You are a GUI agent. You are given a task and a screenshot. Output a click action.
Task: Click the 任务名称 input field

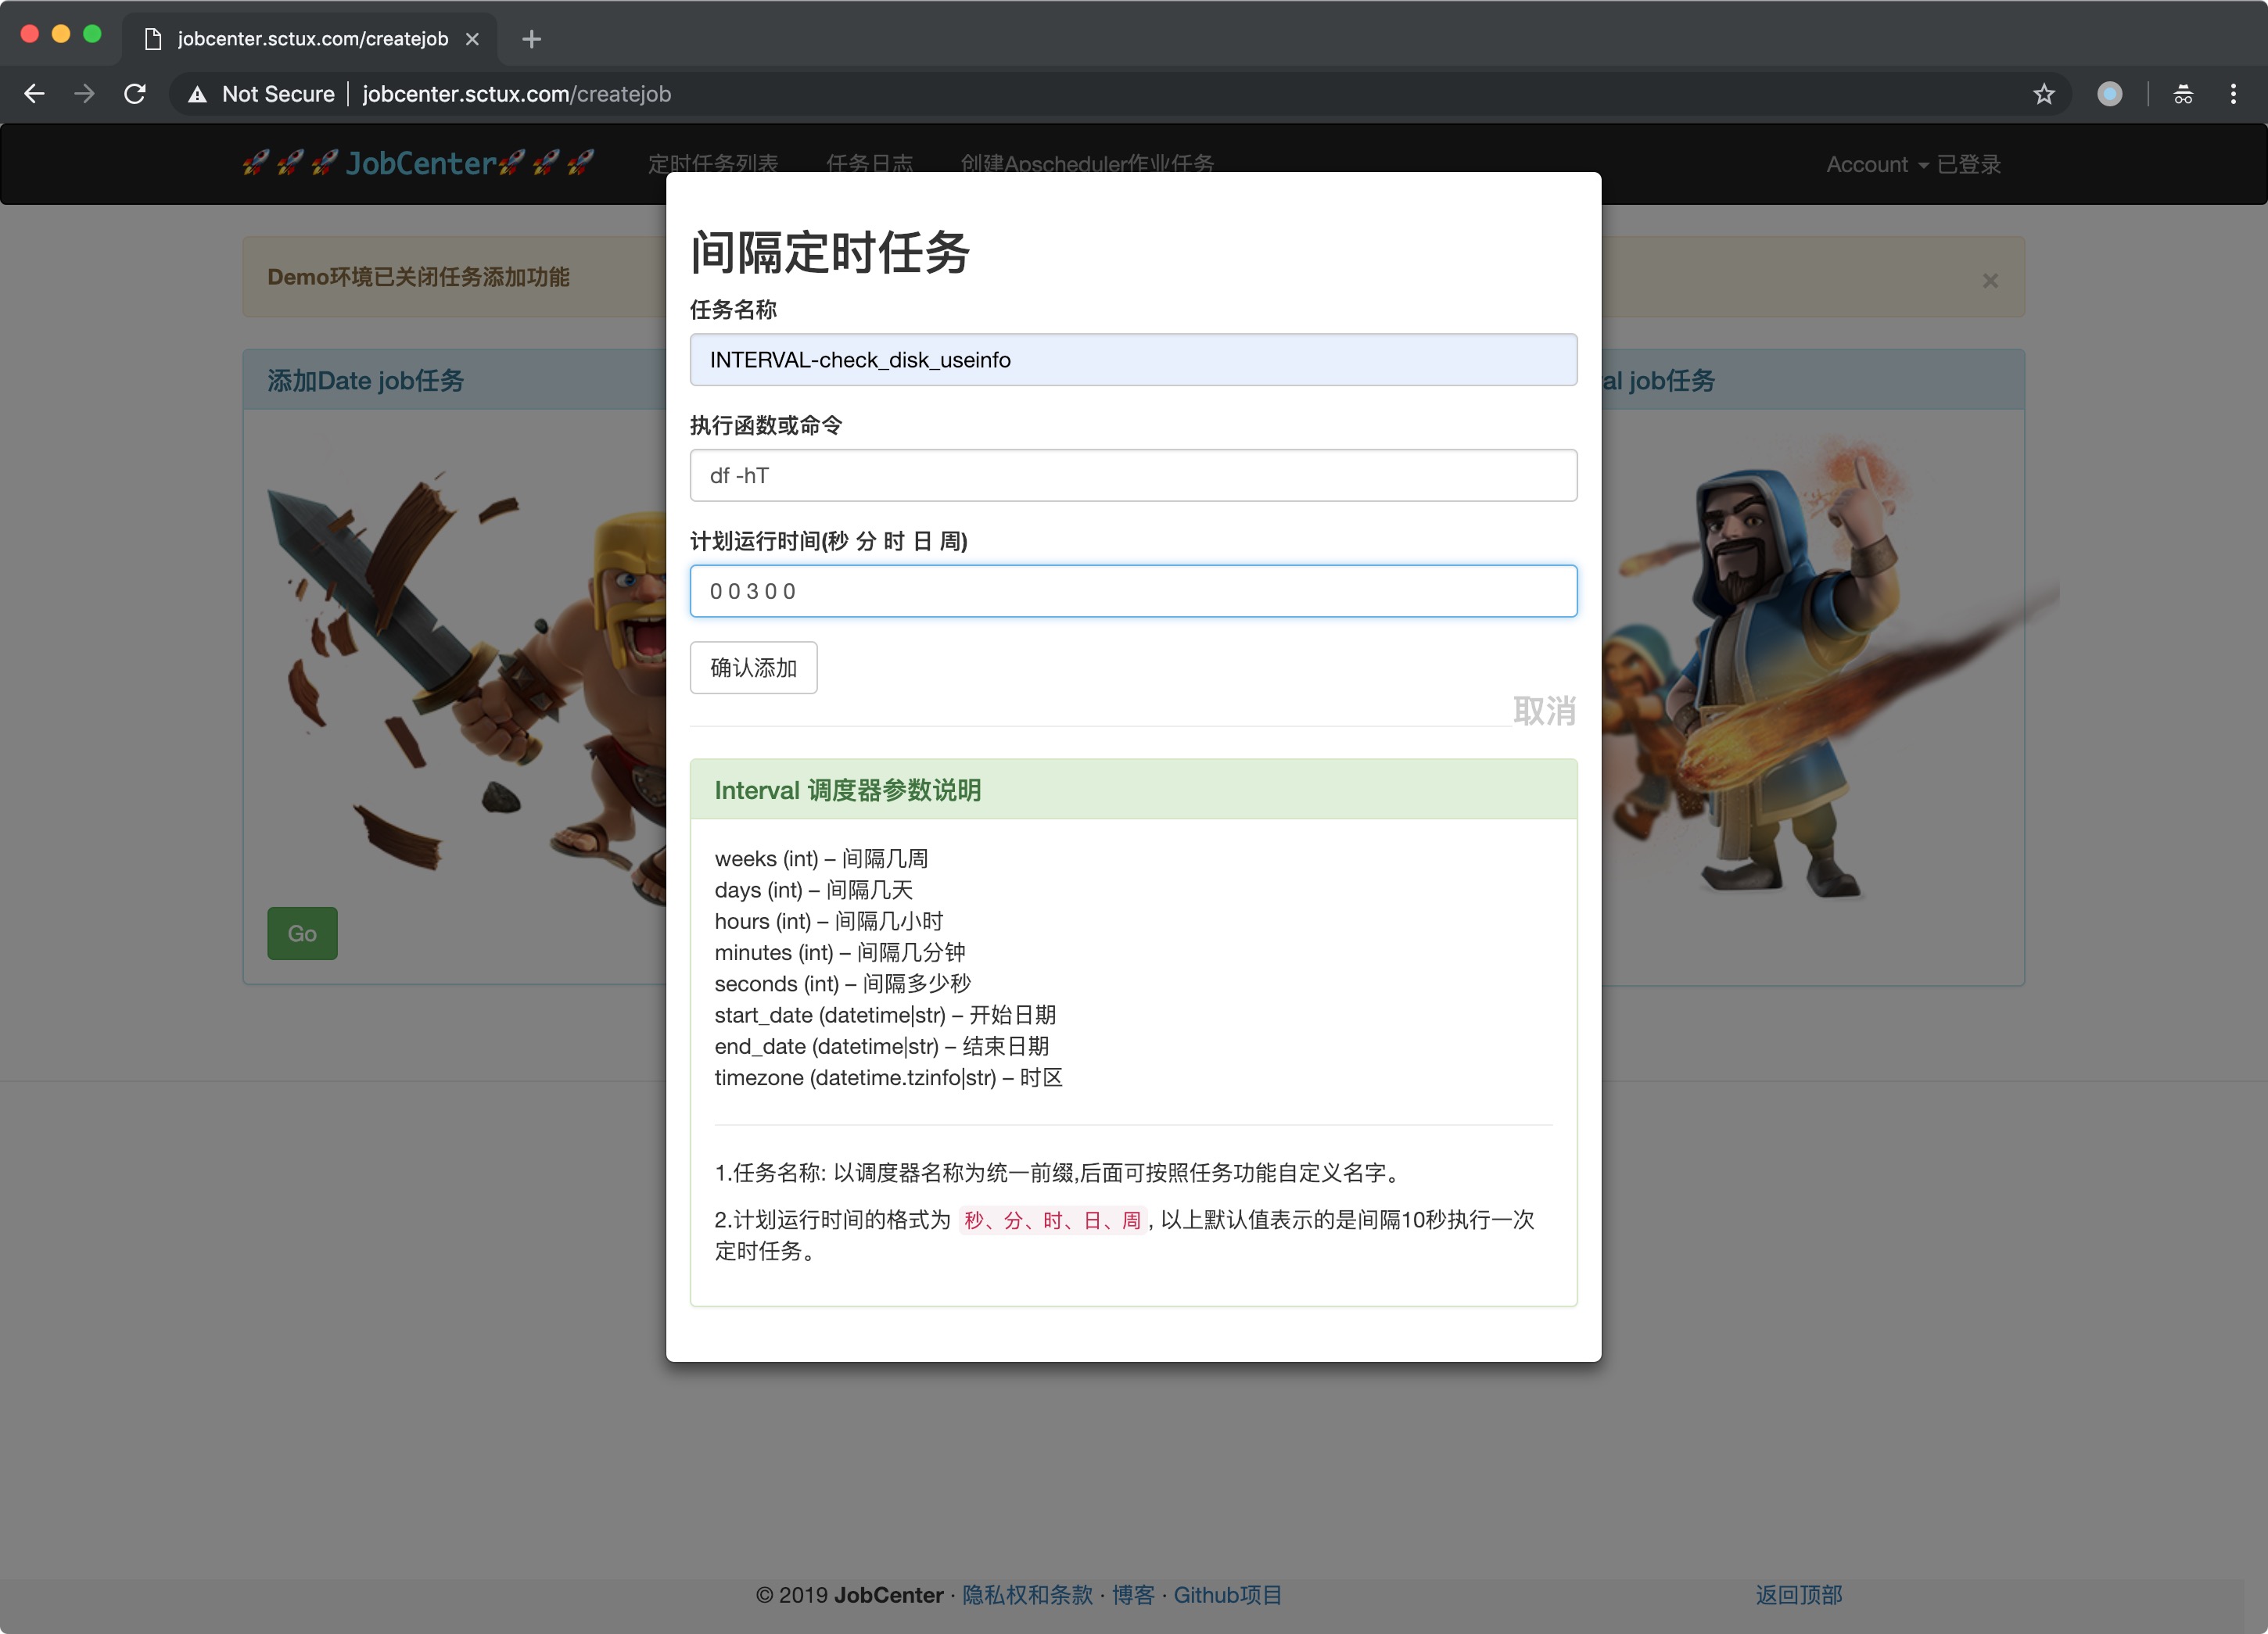tap(1133, 360)
